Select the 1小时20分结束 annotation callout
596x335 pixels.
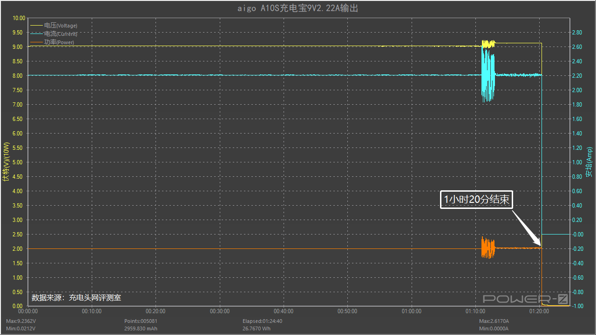coord(476,200)
